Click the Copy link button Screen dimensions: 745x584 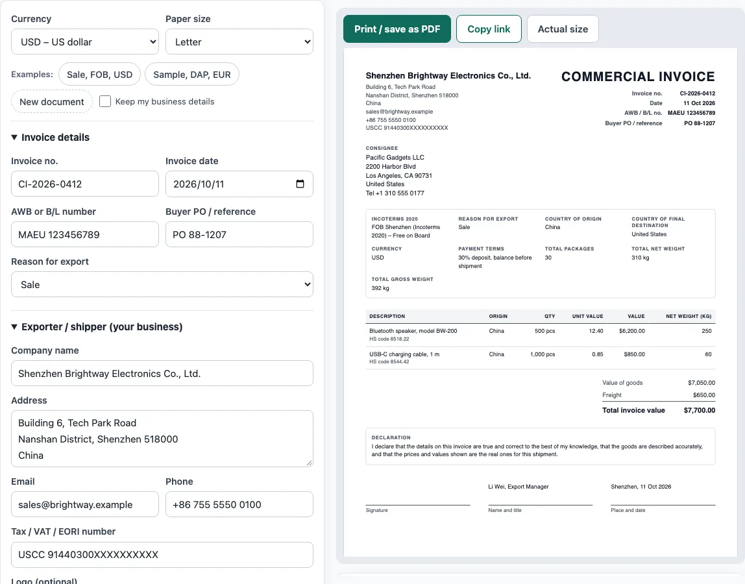coord(489,29)
